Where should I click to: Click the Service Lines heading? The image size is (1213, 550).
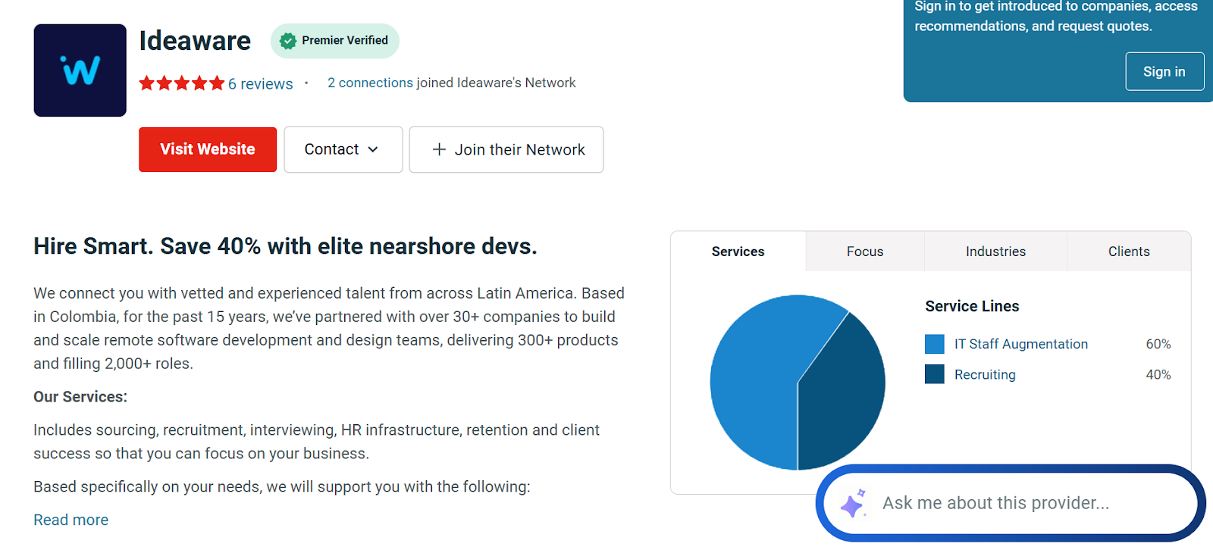coord(972,306)
